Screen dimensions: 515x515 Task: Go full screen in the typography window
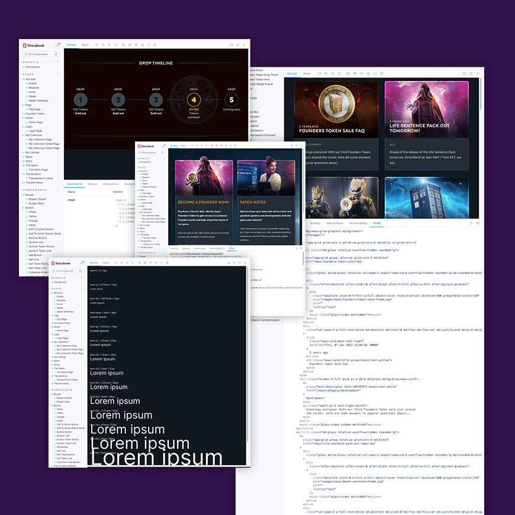234,263
